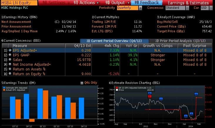Click the red event marker near Nov on chart

[150, 97]
